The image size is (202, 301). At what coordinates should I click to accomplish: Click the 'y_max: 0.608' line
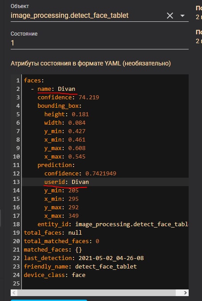pos(65,148)
